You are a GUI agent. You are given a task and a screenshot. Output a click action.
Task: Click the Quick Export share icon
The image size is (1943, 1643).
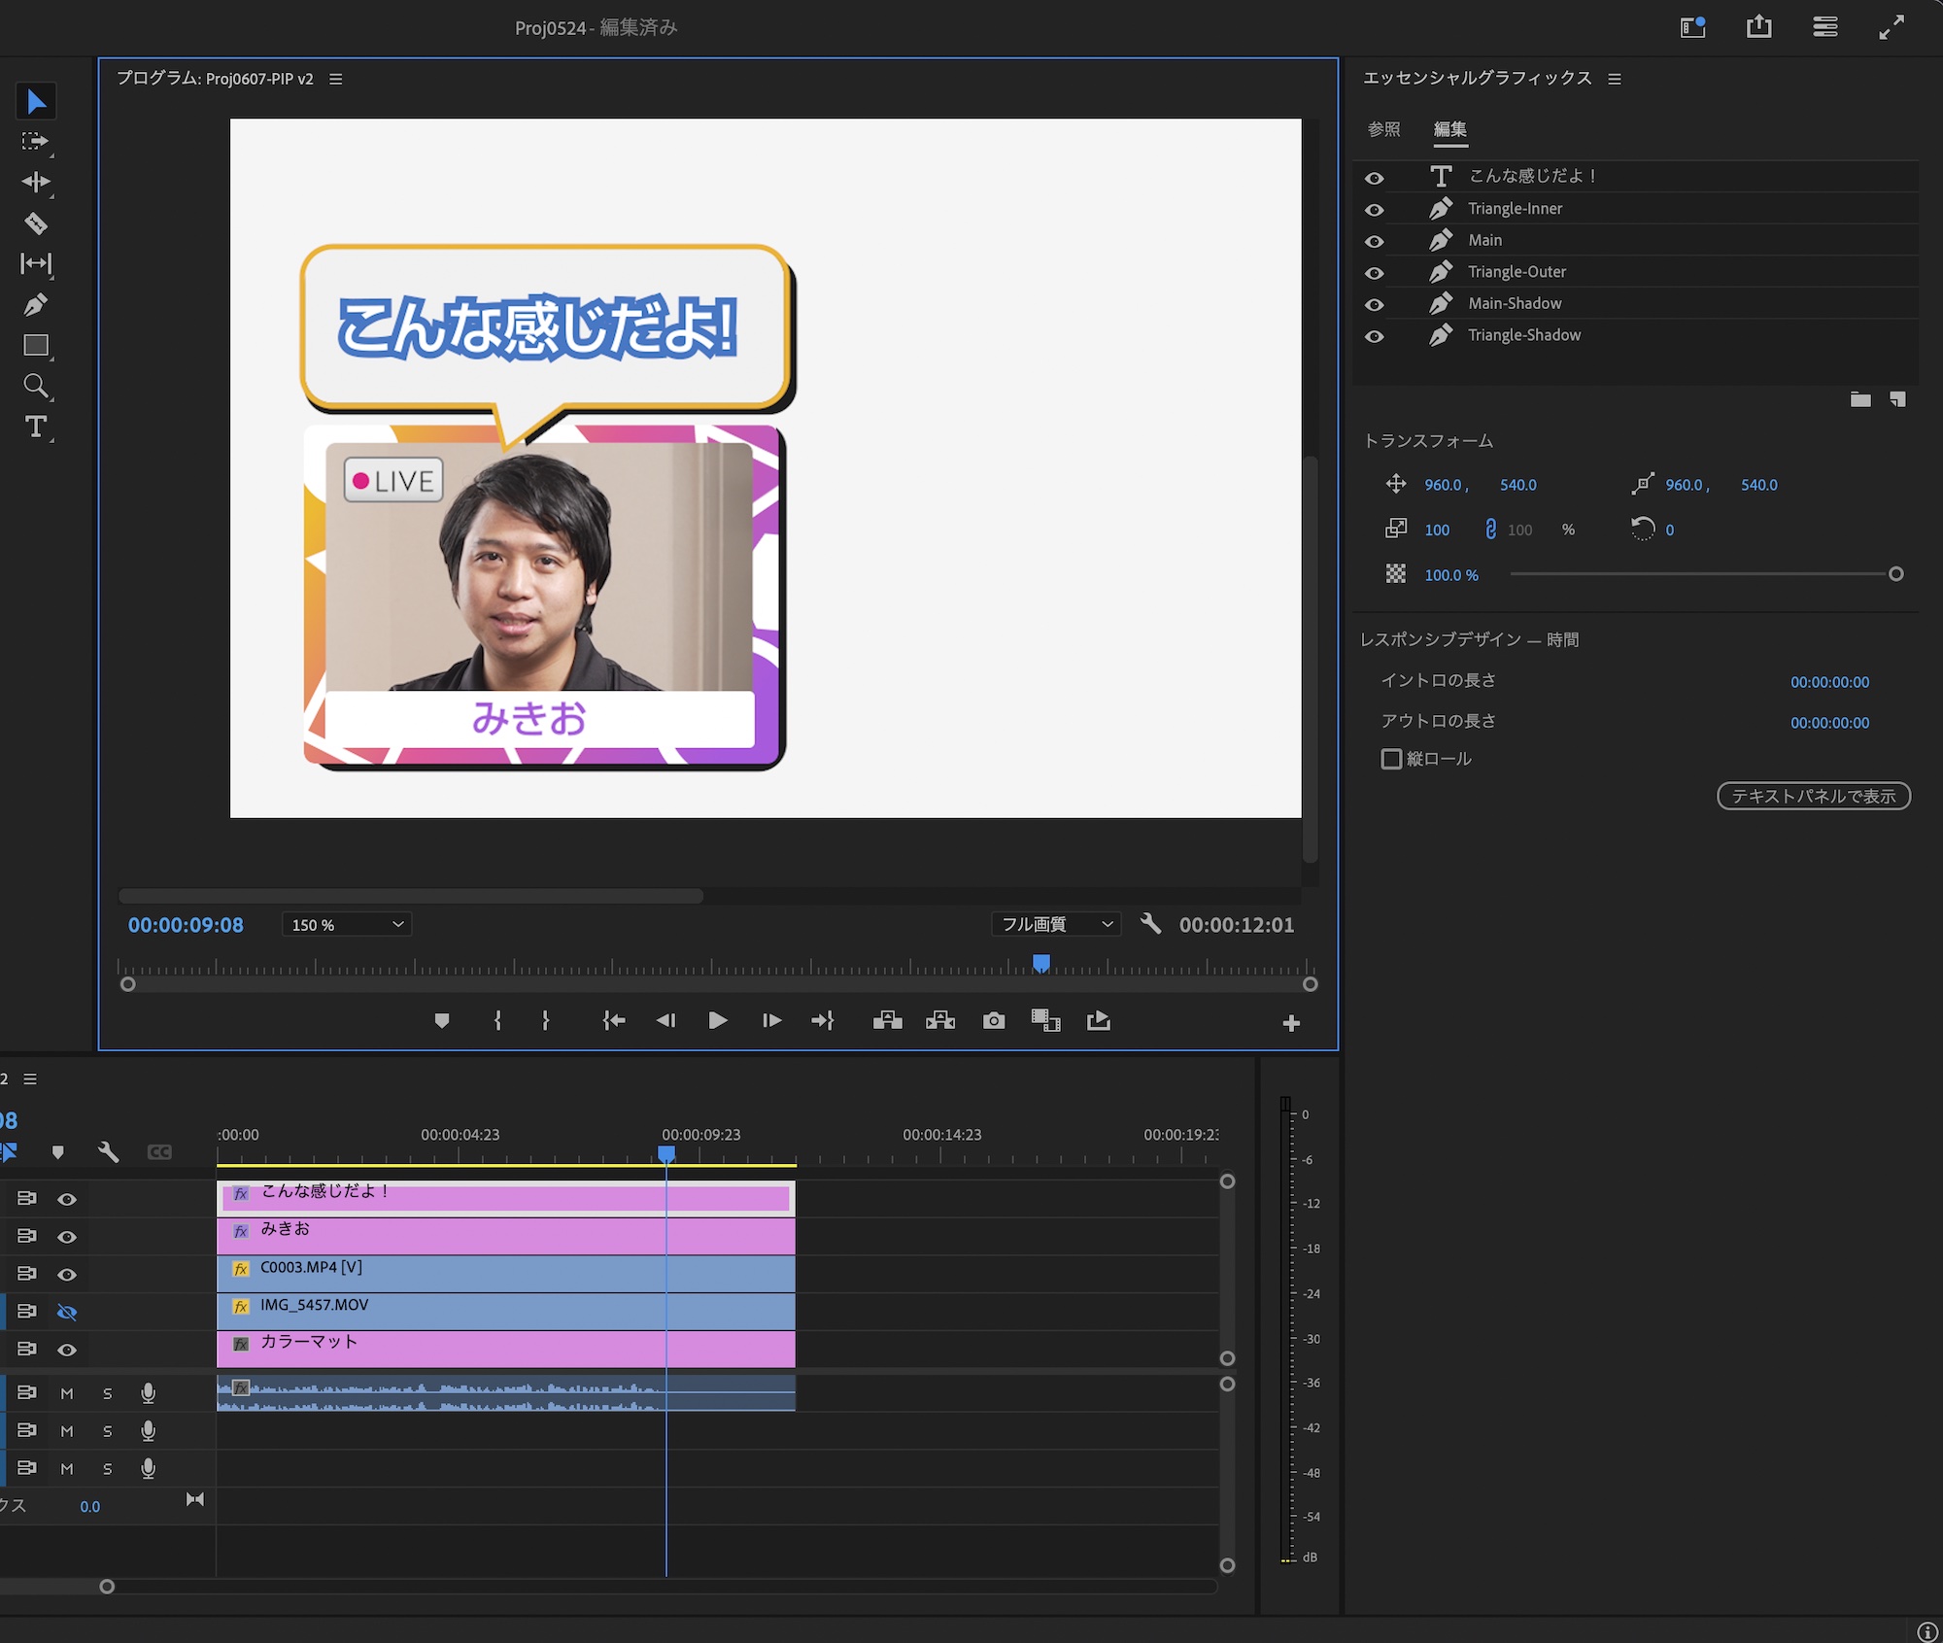click(x=1758, y=27)
